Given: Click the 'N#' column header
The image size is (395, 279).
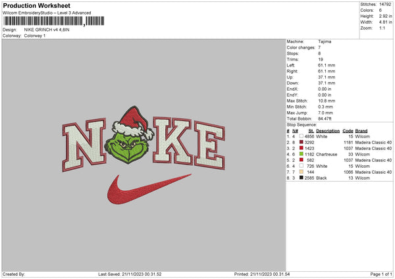Looking at the screenshot, I should click(295, 131).
